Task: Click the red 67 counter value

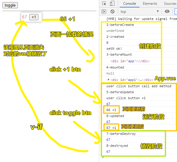Action: 24,17
